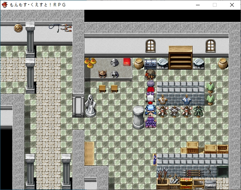The image size is (241, 190).
Task: Click the upper green shirt mannequin
Action: (211, 88)
